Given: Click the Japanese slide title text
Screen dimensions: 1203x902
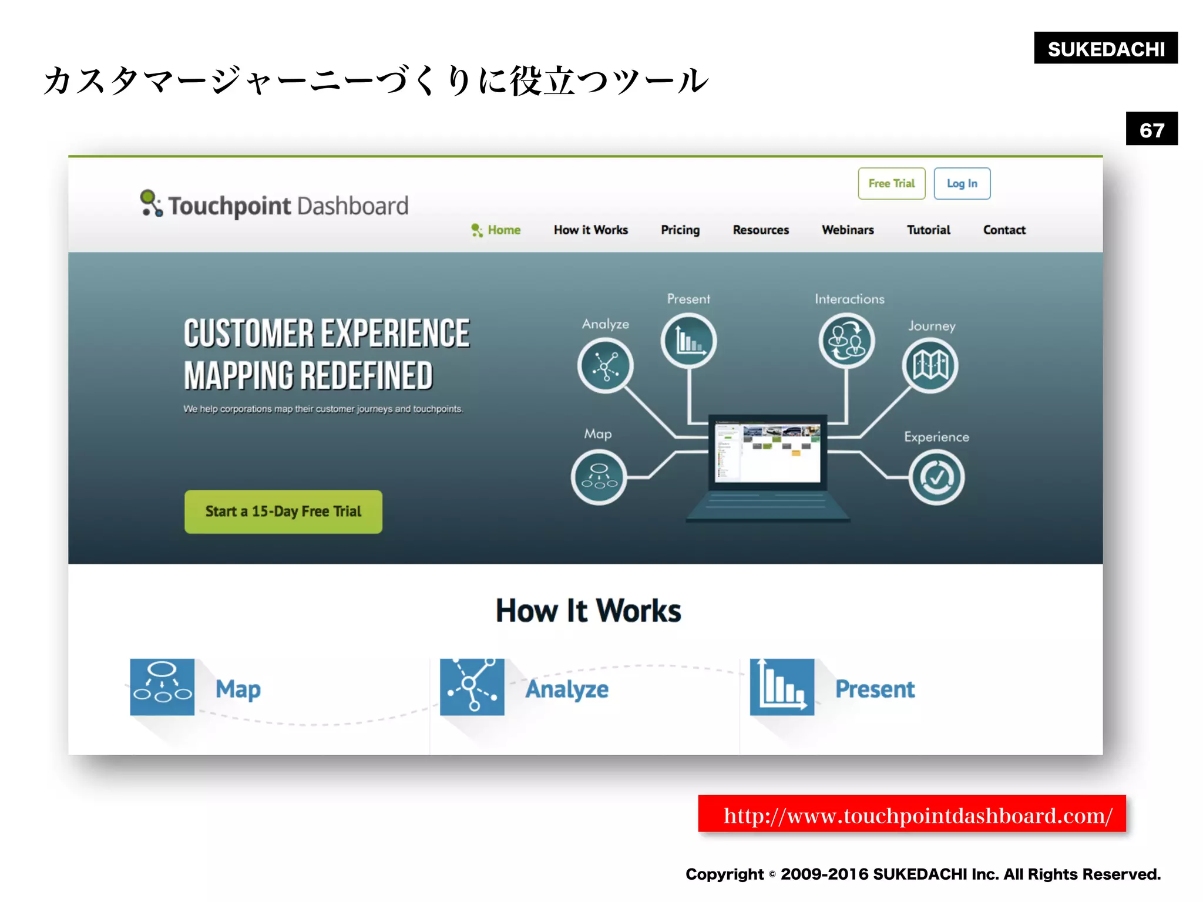Looking at the screenshot, I should pos(376,80).
